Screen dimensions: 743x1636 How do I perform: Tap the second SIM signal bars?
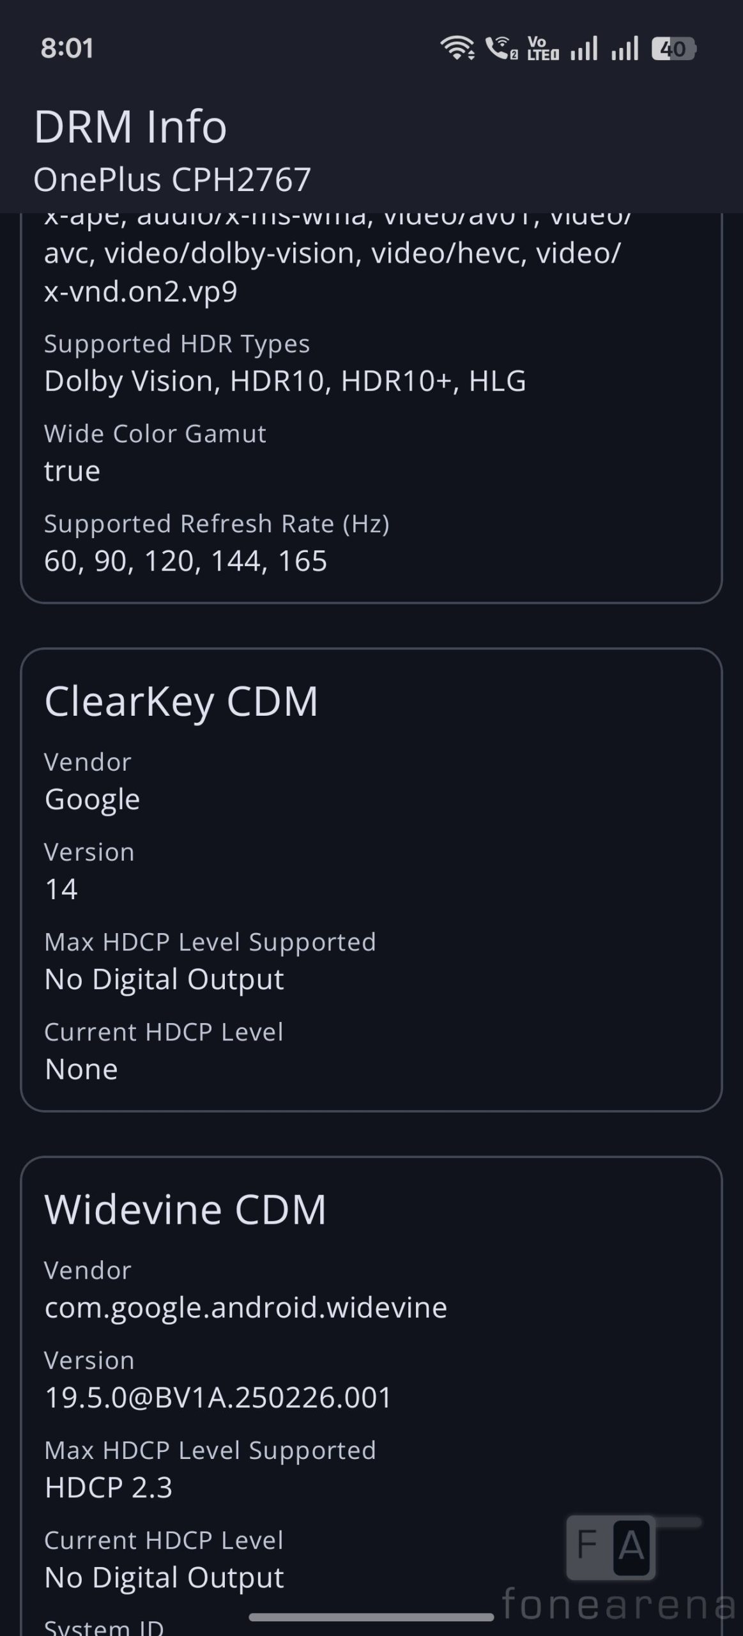[624, 49]
